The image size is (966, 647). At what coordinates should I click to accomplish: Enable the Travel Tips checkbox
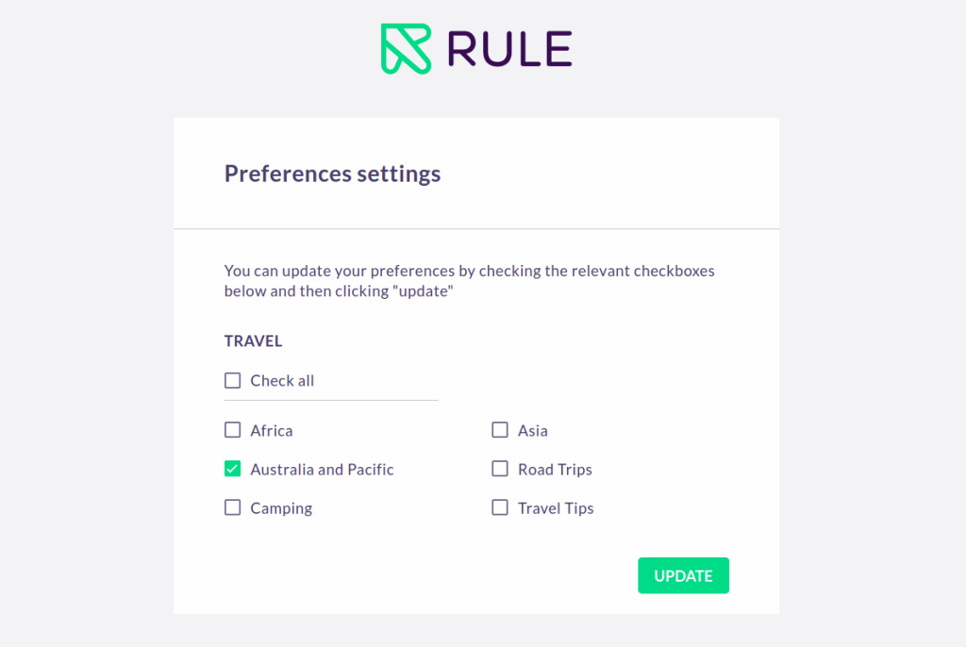pos(500,506)
